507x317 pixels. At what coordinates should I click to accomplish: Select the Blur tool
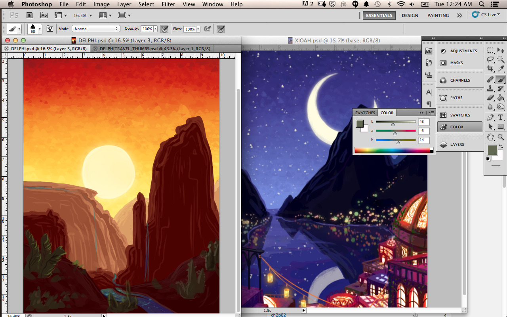[x=490, y=107]
